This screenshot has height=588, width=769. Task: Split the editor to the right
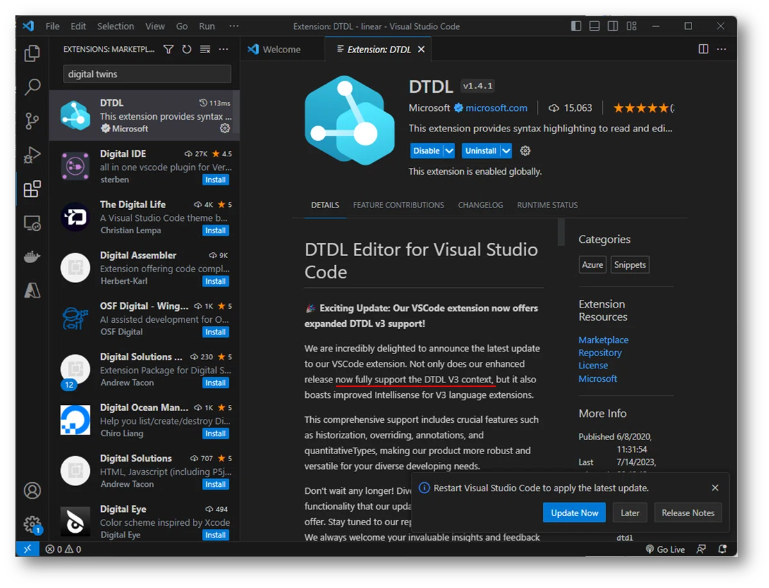click(x=703, y=49)
